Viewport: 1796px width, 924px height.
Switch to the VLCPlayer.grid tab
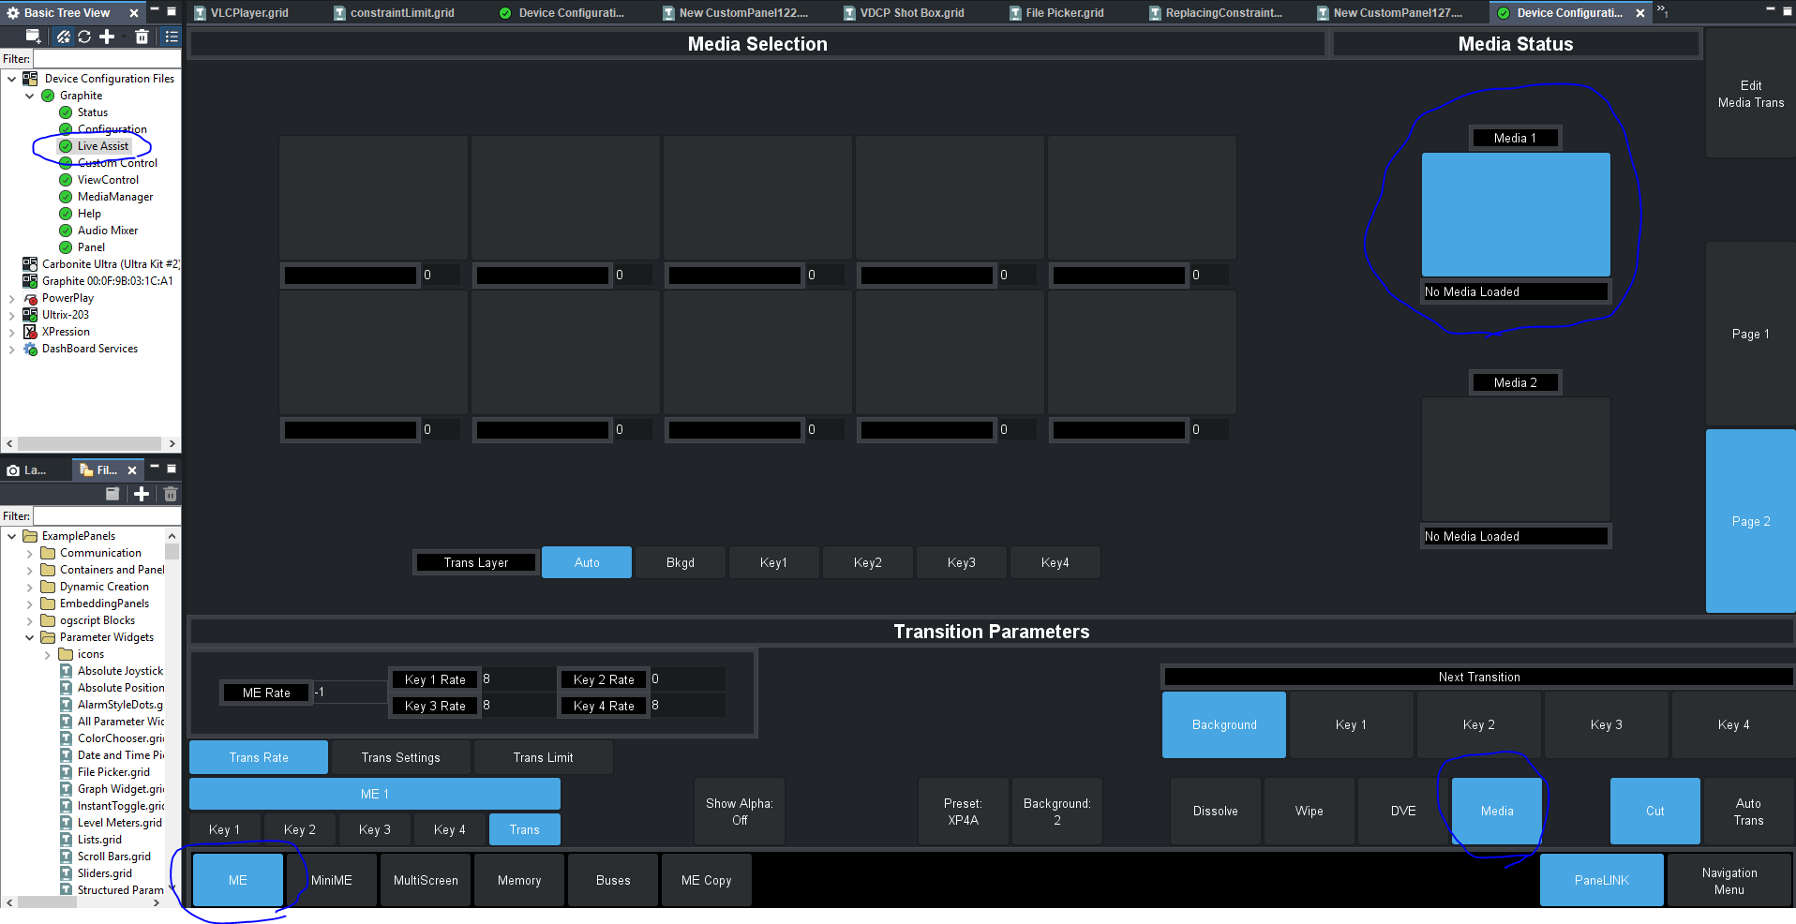coord(248,13)
